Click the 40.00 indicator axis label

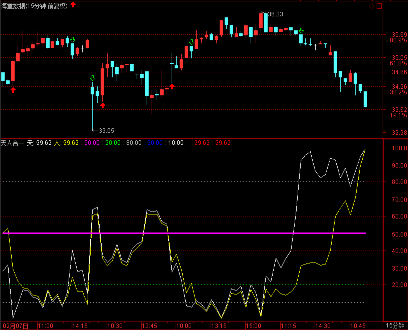click(399, 251)
